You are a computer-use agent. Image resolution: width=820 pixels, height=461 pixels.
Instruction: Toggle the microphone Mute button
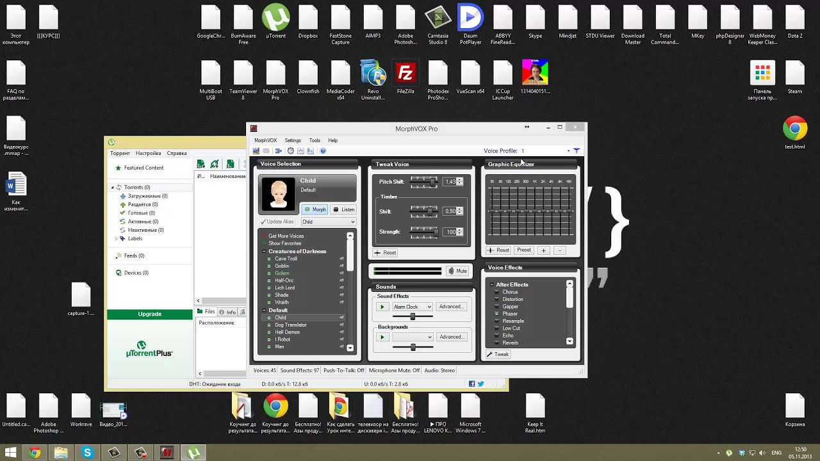tap(457, 271)
